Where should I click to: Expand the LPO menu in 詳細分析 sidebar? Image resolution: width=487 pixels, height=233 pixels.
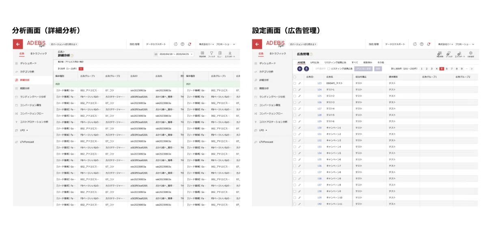click(x=24, y=130)
